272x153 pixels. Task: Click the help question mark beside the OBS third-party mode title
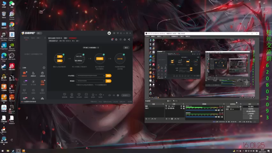pos(98,48)
